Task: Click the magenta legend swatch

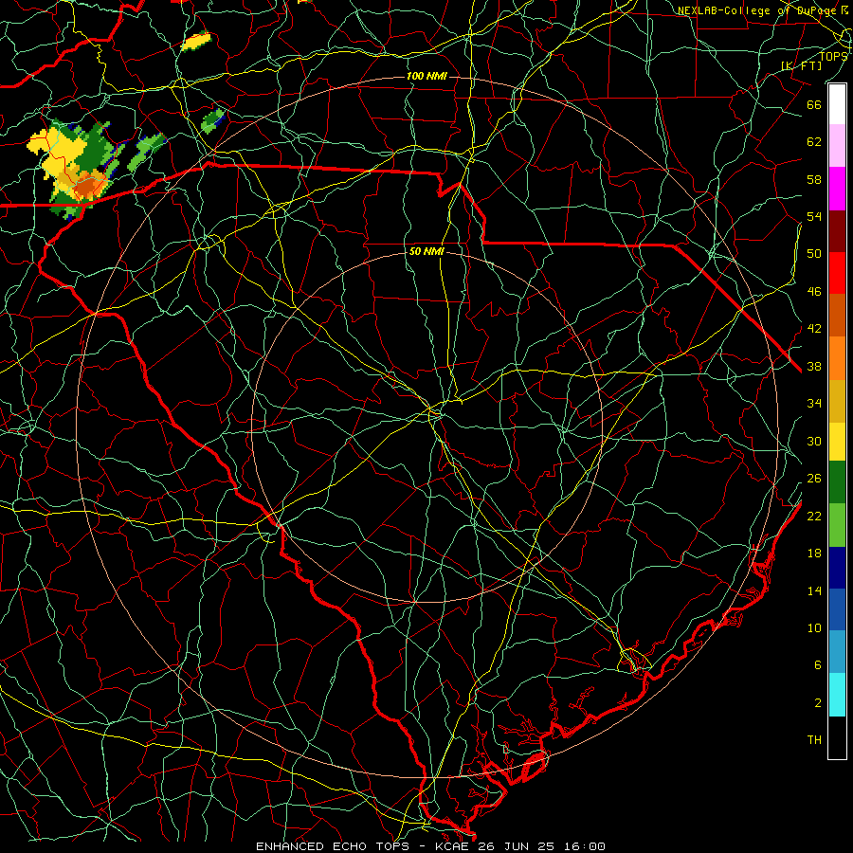Action: coord(837,189)
